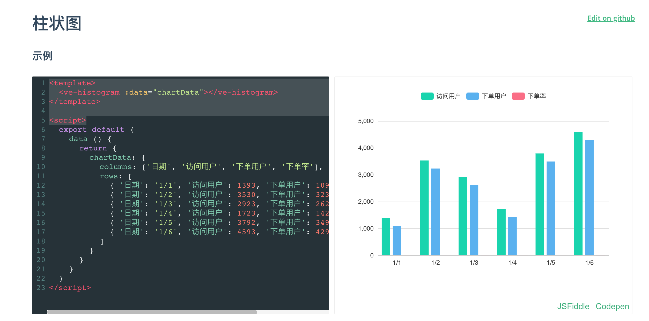The image size is (649, 321).
Task: Click the ve-histogram tag code on line 2
Action: tap(168, 92)
